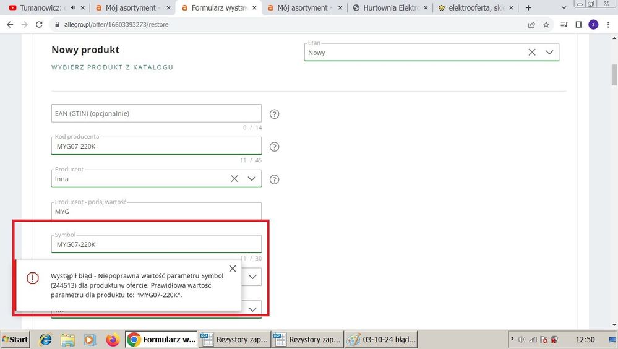Screen dimensions: 618x349
Task: Clear the Stan field with the X icon
Action: [x=532, y=53]
